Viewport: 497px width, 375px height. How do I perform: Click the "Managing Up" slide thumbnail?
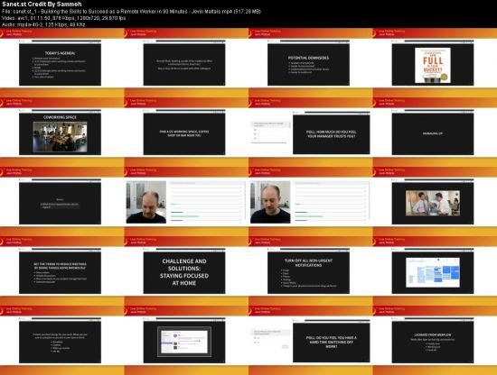(433, 133)
